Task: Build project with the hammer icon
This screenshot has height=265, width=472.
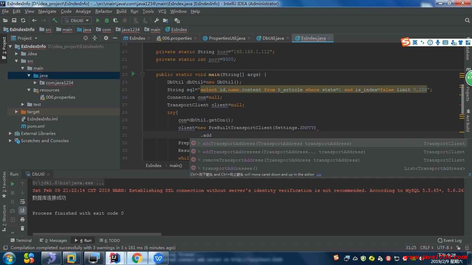Action: point(55,20)
